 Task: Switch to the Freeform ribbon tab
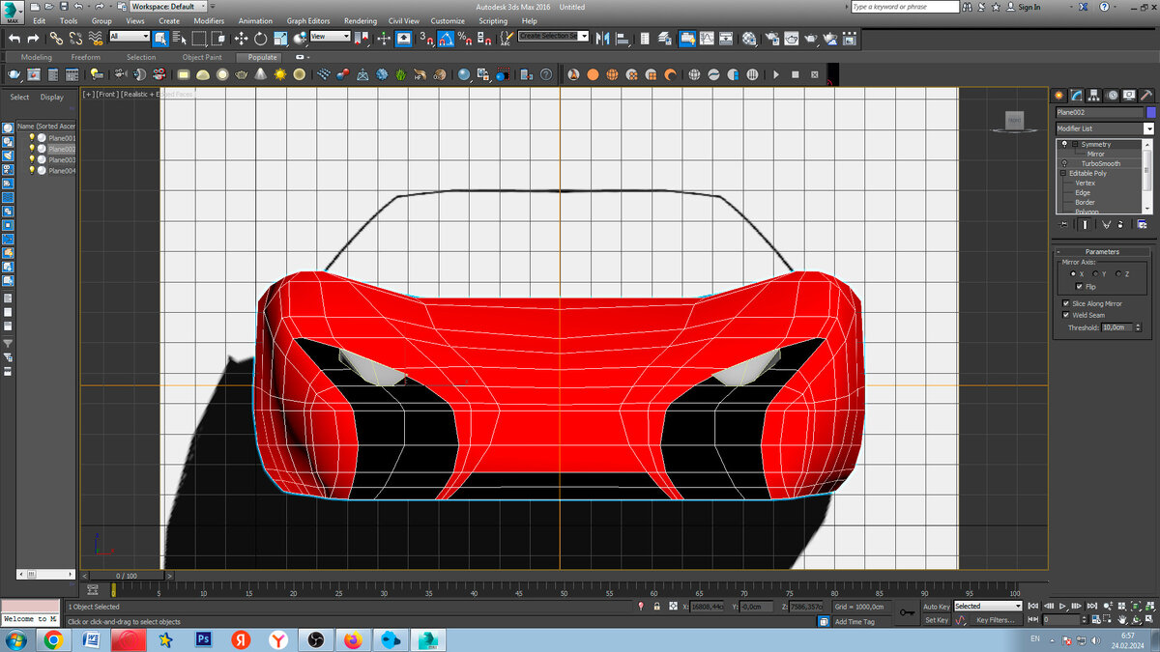coord(85,57)
